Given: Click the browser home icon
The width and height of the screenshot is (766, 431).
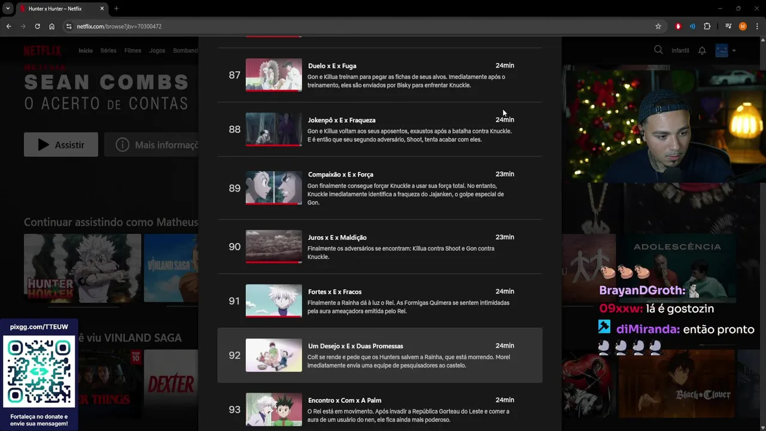Looking at the screenshot, I should click(51, 26).
